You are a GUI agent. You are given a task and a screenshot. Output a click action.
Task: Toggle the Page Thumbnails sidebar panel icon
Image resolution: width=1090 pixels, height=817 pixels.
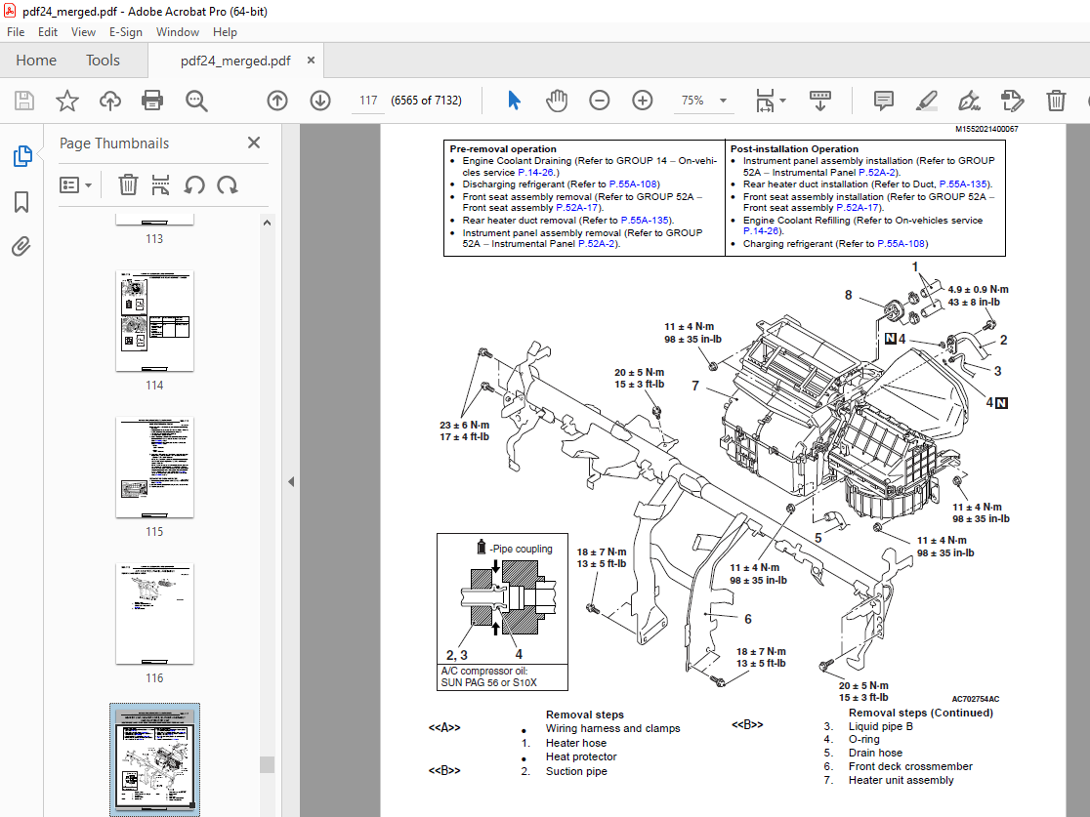pos(21,156)
